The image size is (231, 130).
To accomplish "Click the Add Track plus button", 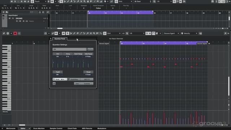I will [x=4, y=12].
